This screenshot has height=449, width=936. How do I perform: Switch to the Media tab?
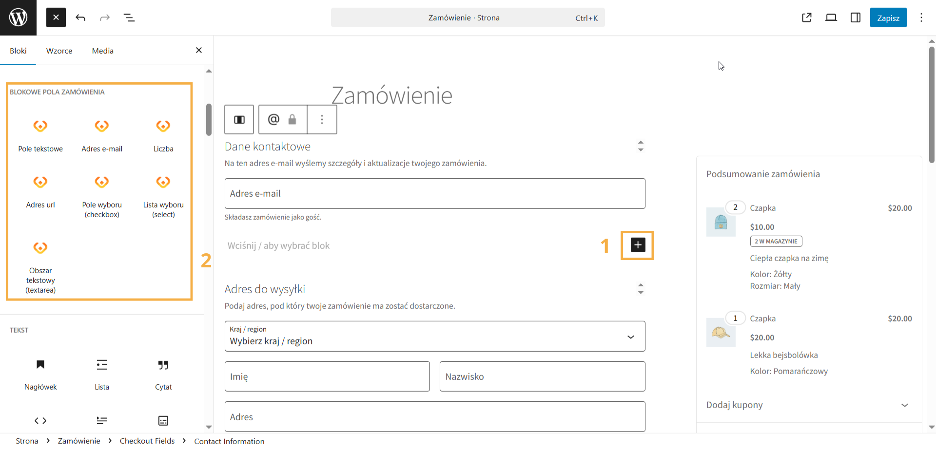(102, 51)
